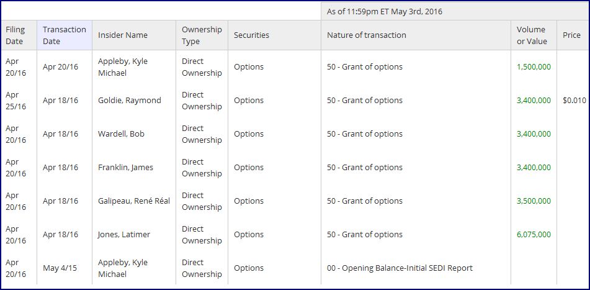
Task: Click the 1,500,000 volume value
Action: click(534, 67)
